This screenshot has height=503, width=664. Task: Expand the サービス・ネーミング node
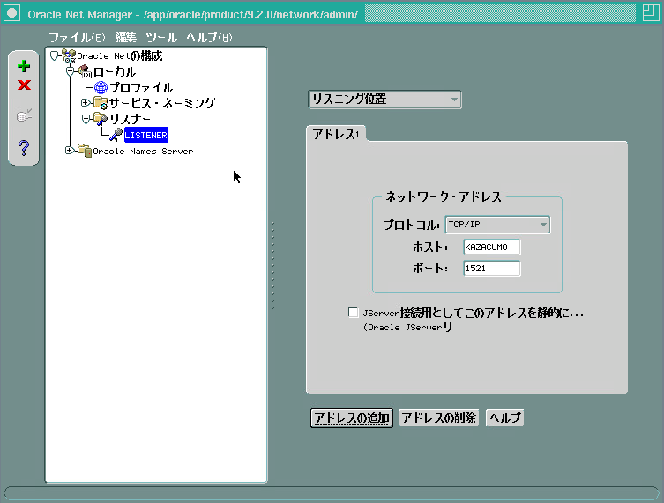(86, 102)
